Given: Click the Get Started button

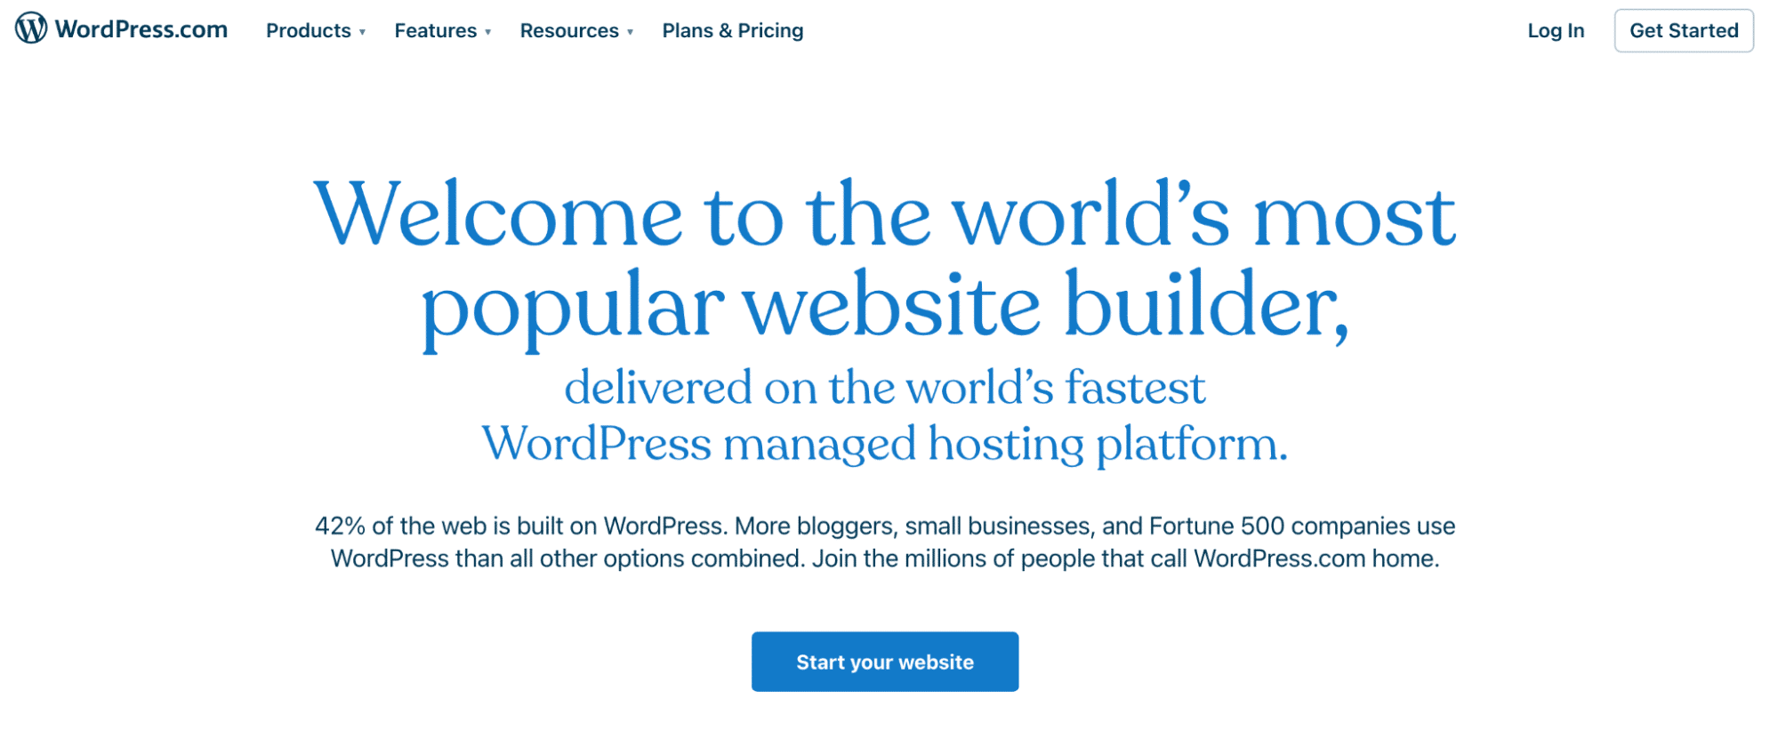Looking at the screenshot, I should click(1684, 30).
